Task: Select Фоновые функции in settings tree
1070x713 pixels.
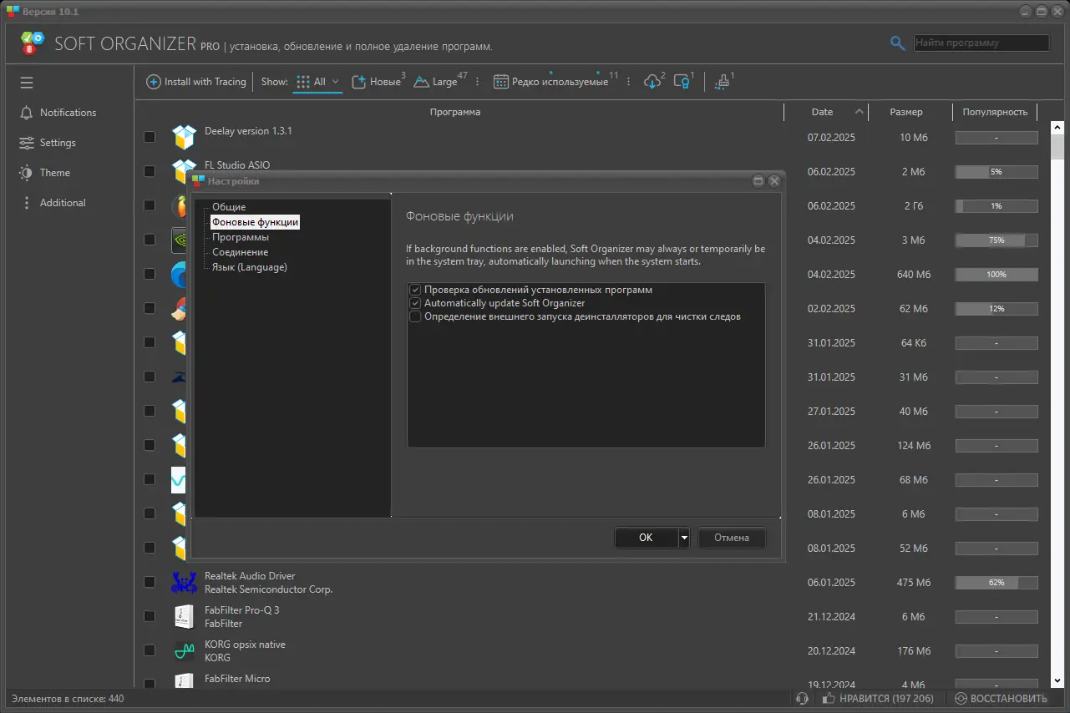Action: 255,222
